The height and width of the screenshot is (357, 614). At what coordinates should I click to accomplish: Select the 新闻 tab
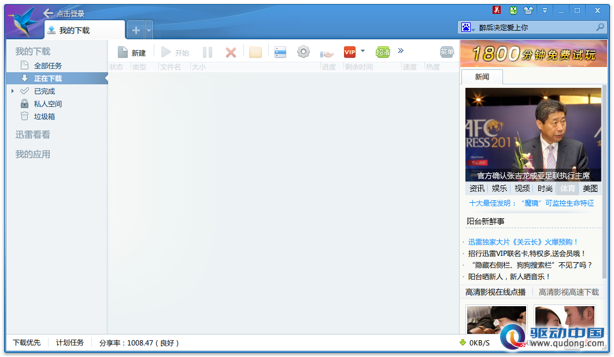pyautogui.click(x=482, y=77)
